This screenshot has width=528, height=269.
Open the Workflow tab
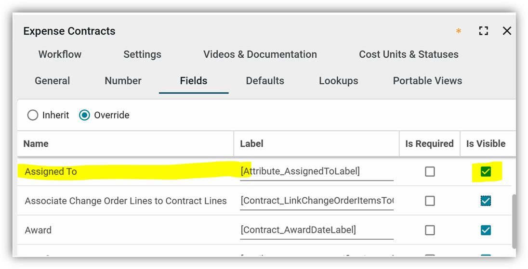point(60,54)
